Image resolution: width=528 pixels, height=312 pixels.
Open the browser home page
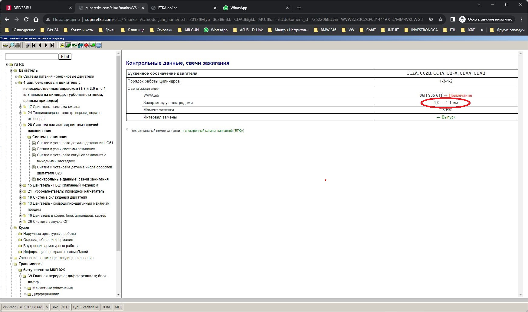(x=36, y=19)
